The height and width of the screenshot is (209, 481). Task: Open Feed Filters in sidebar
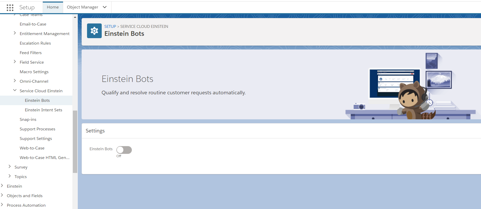click(x=31, y=53)
